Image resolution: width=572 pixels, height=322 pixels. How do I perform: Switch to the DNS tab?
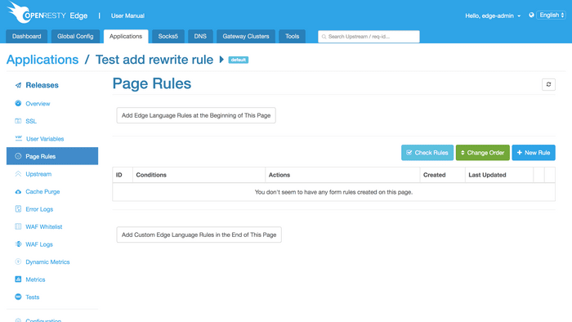[200, 37]
